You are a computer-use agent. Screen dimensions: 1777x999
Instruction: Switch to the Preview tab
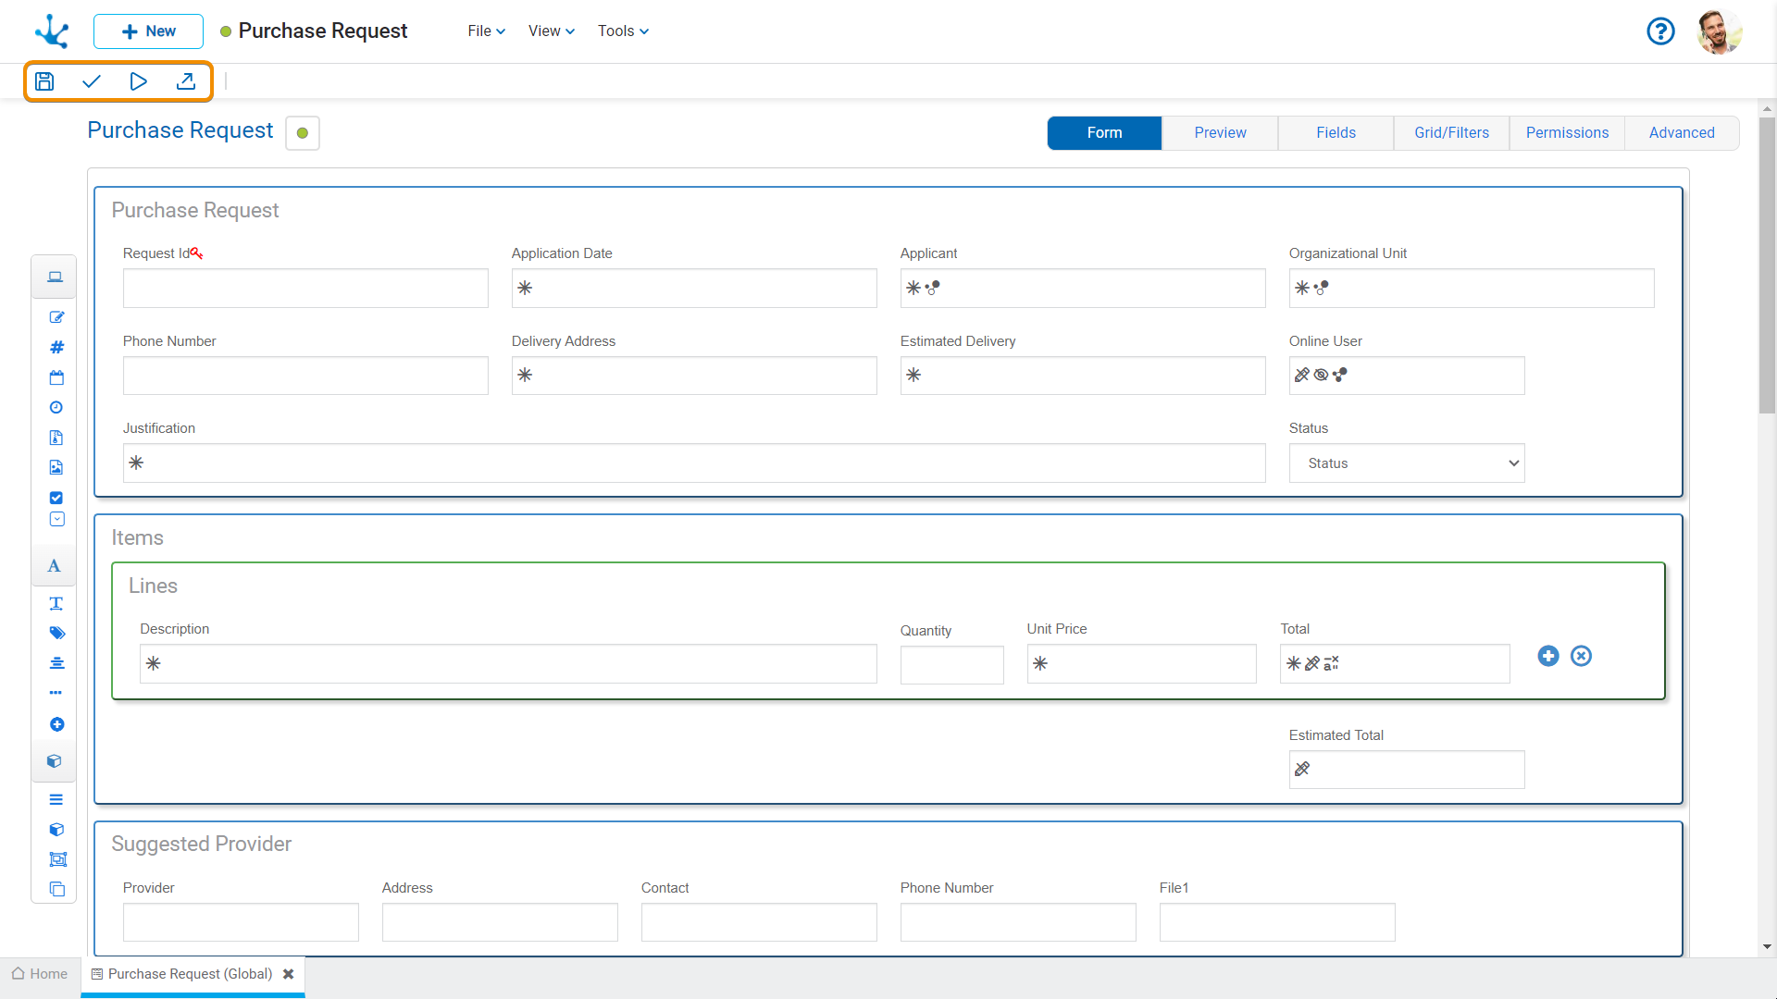(x=1219, y=133)
